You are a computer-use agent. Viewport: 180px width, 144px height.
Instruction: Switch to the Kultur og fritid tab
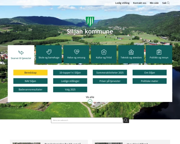[104, 54]
